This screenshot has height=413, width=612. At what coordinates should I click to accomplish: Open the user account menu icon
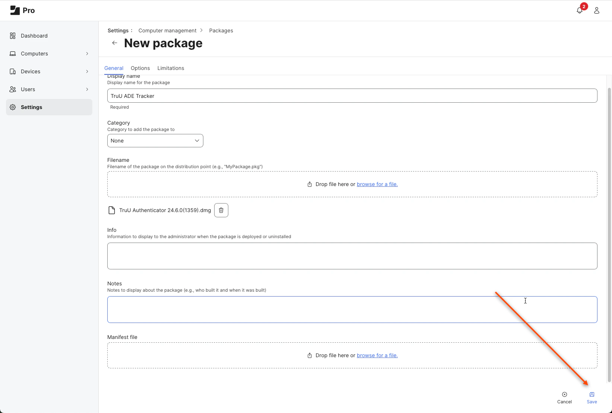pos(597,10)
